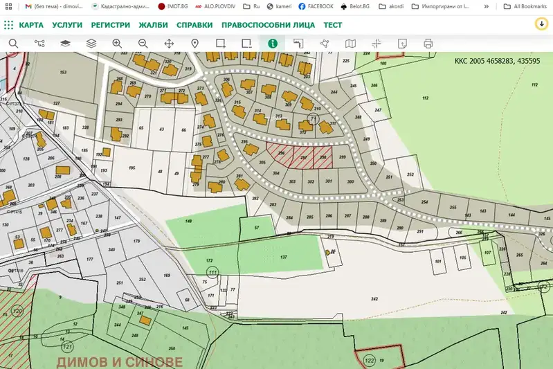Click the location pin tool

tap(194, 44)
